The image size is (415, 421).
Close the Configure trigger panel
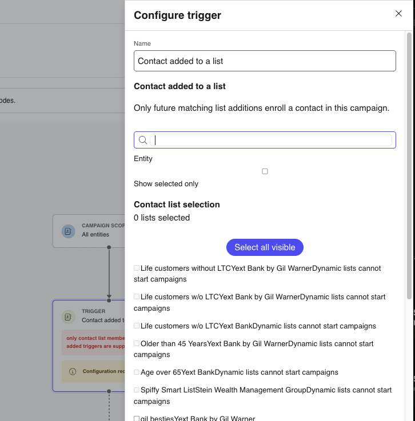click(398, 14)
